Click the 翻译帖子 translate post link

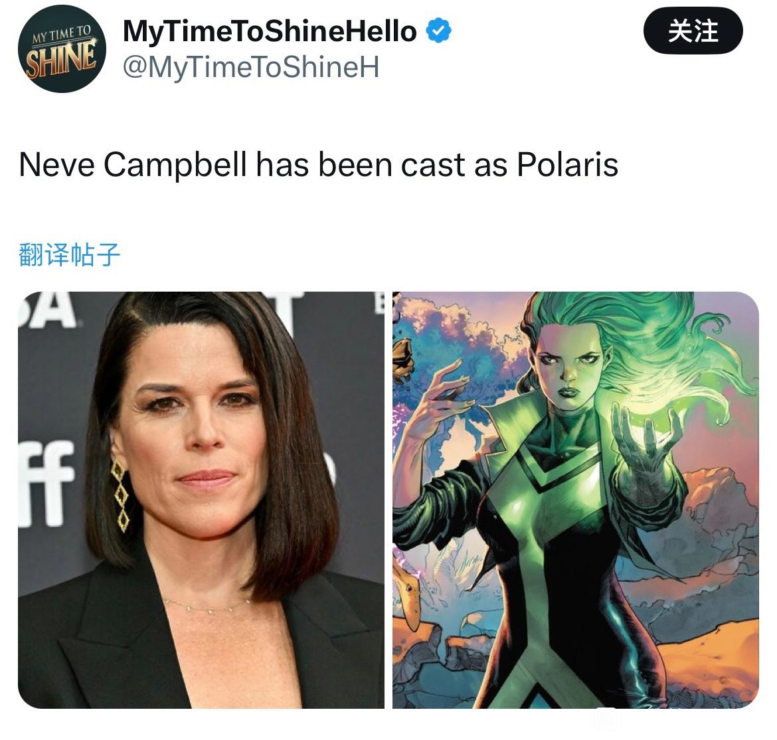pos(69,255)
